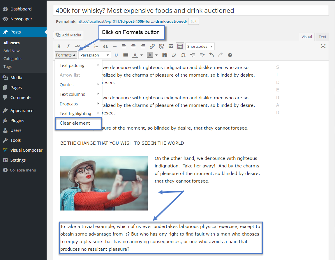This screenshot has width=335, height=260.
Task: Insert or edit a link
Action: click(x=152, y=46)
